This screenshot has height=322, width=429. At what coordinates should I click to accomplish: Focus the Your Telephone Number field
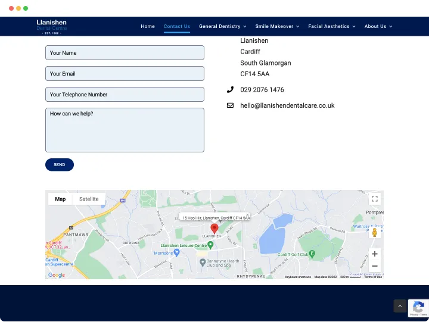tap(125, 94)
